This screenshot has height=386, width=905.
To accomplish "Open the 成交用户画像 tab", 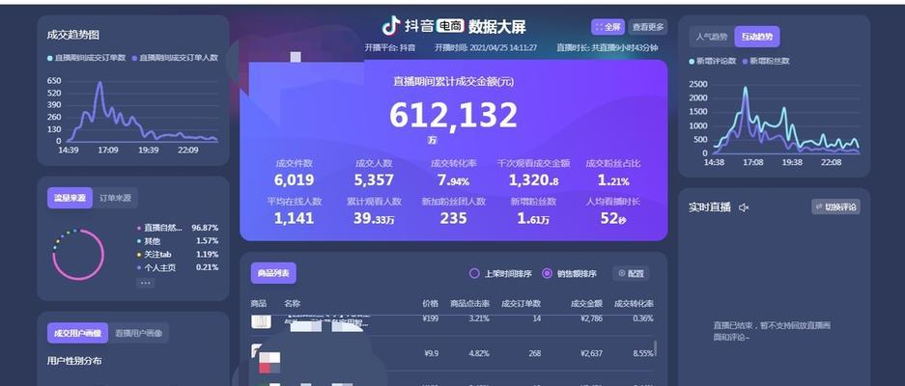I will [77, 333].
